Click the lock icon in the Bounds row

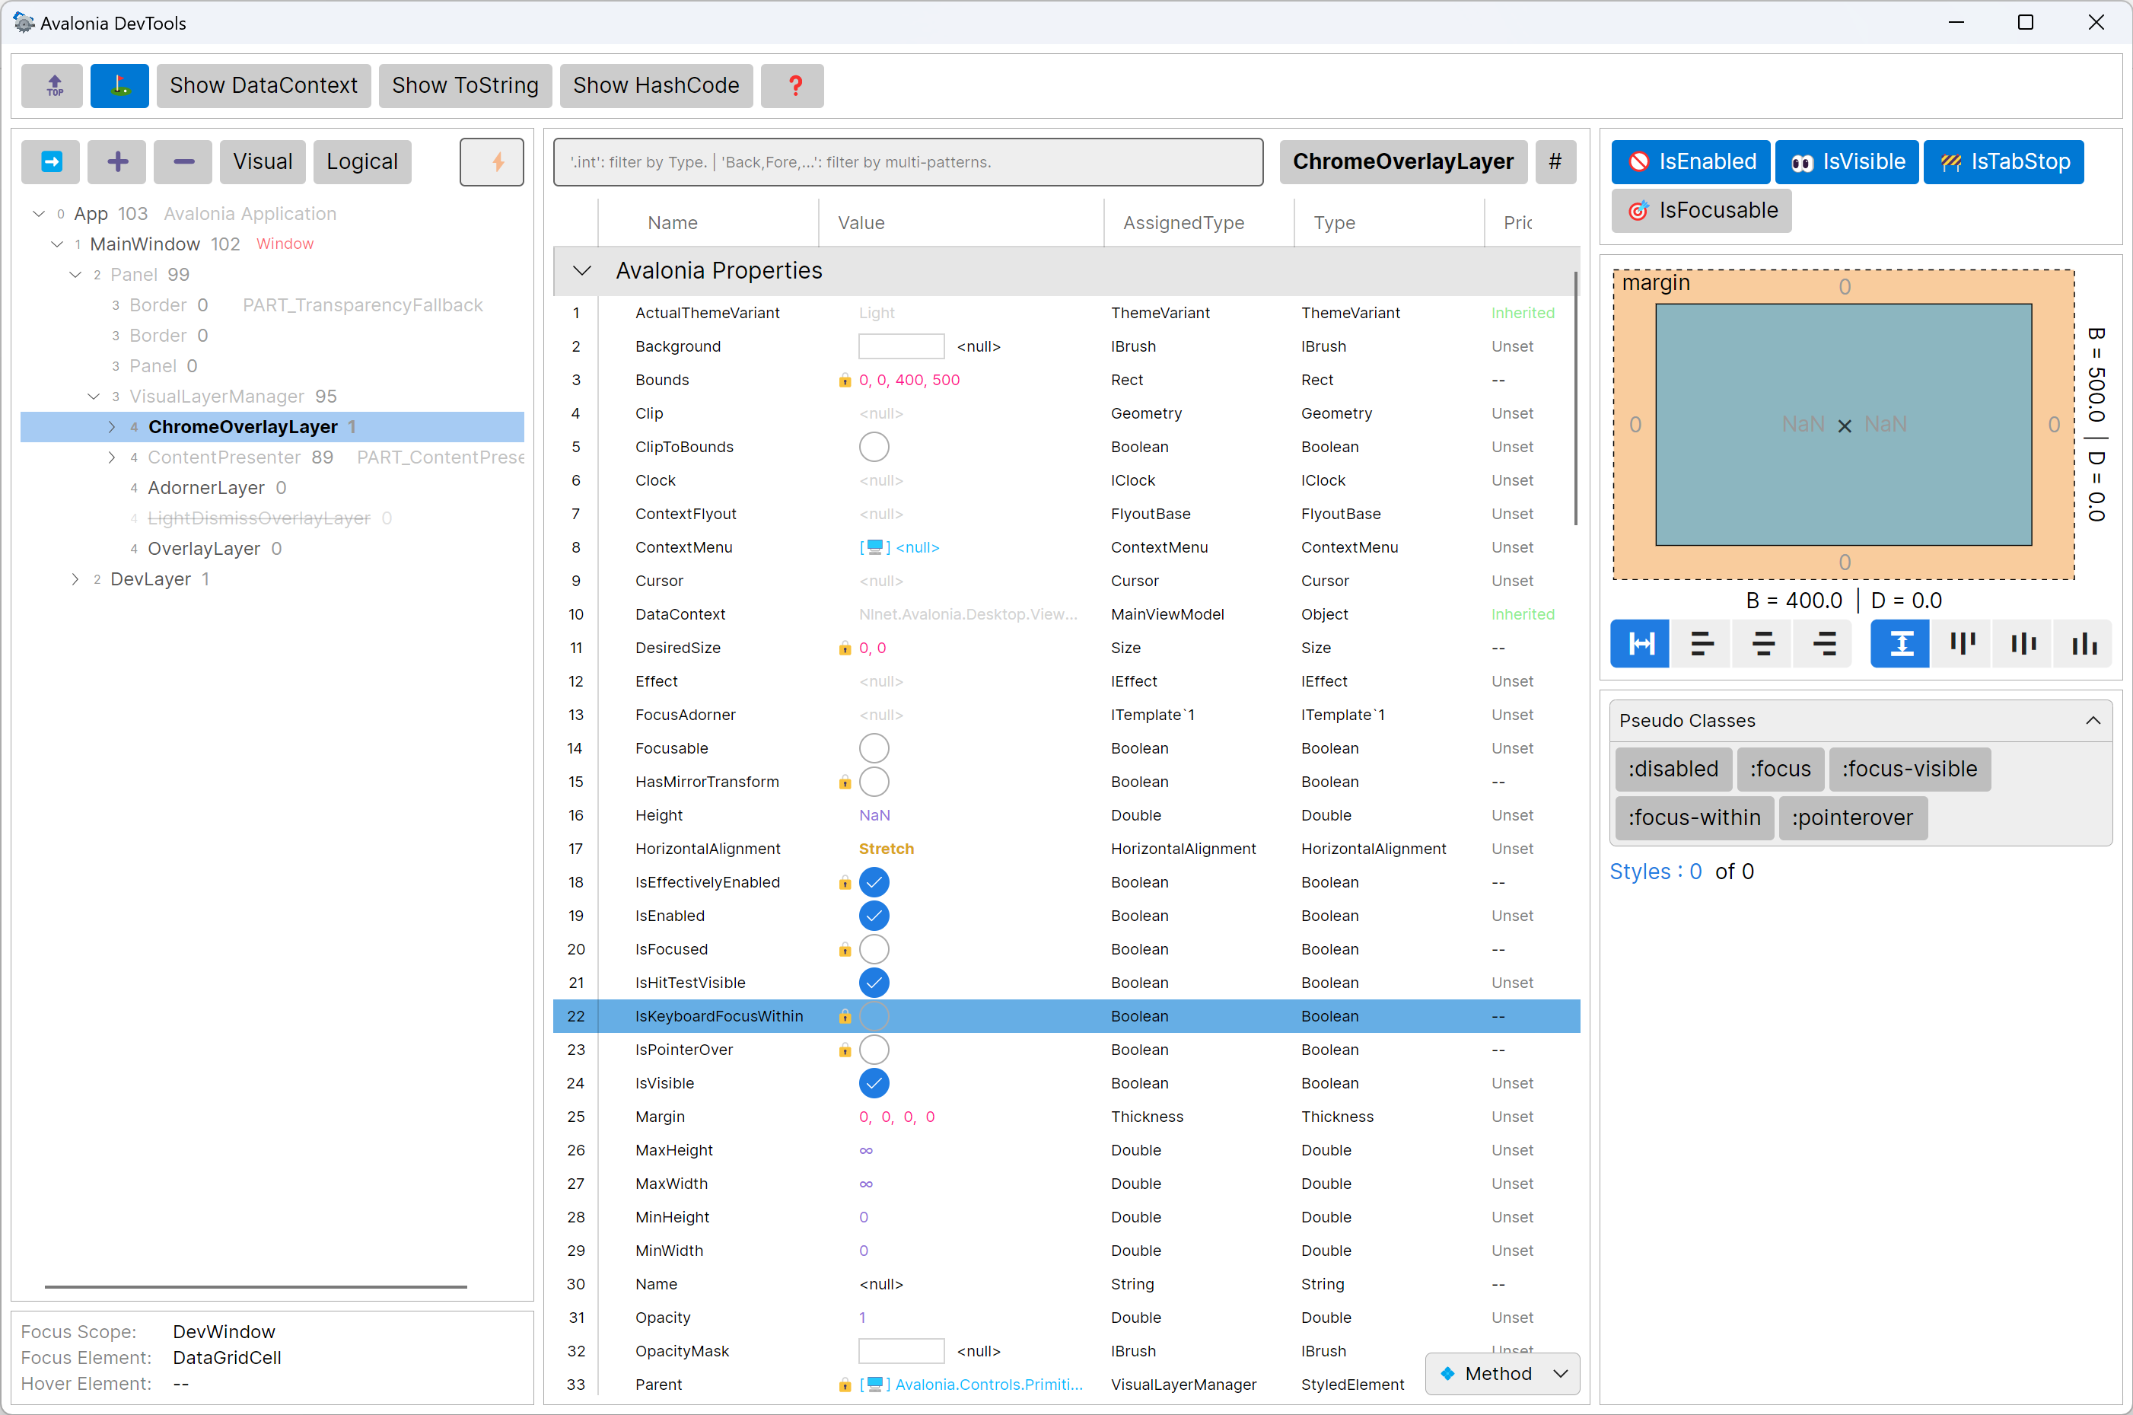[x=845, y=380]
